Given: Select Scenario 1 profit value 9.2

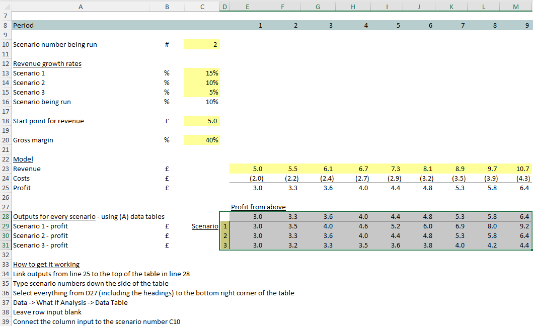Looking at the screenshot, I should 515,226.
